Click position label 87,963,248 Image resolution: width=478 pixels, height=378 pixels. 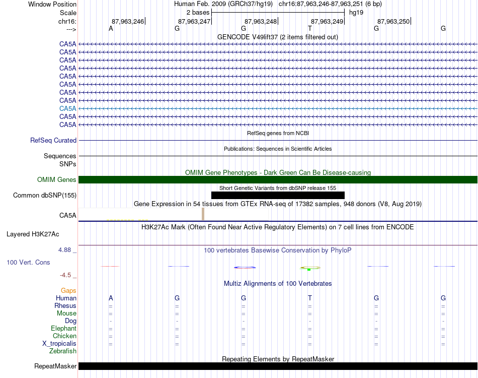point(261,21)
